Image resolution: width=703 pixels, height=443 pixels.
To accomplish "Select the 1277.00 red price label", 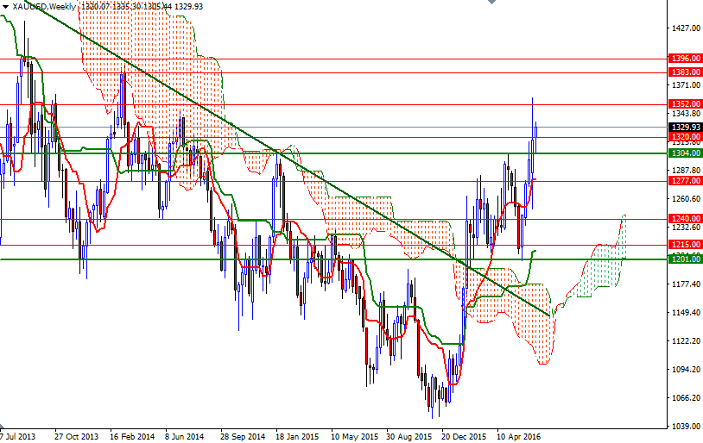I will click(x=684, y=181).
